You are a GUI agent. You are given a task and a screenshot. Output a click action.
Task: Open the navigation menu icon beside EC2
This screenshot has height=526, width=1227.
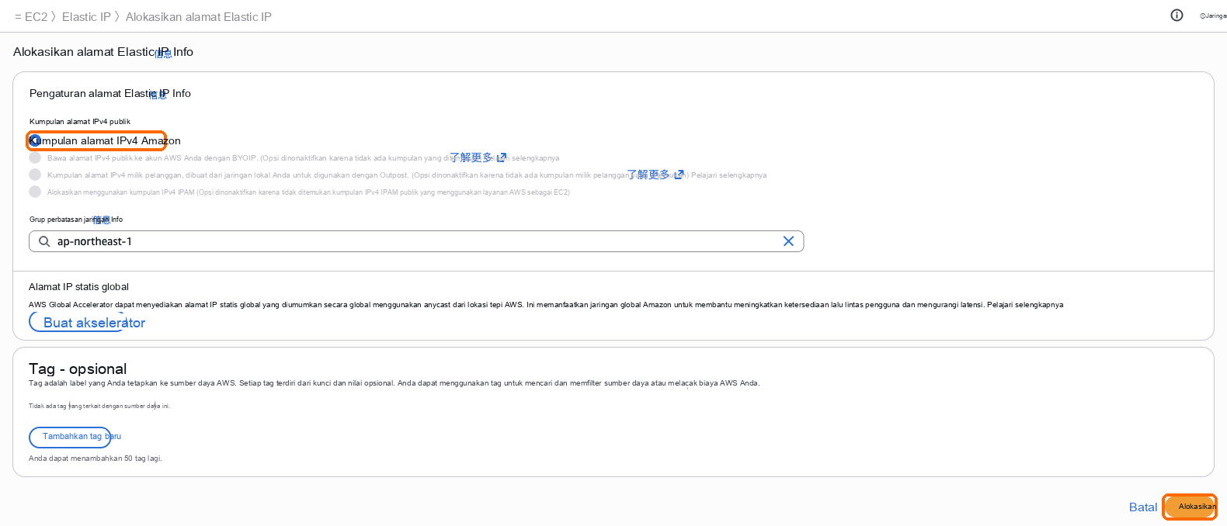17,17
